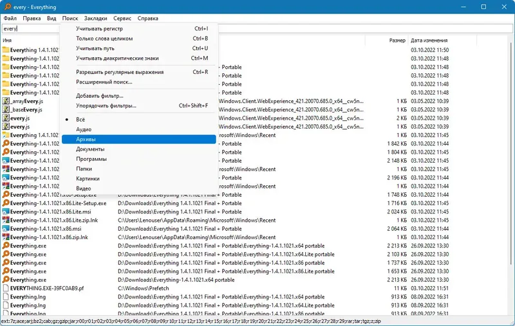Click path D:\Downloads\Everything-1.4.1.1021.x64 portable
The image size is (515, 326).
tap(176, 280)
